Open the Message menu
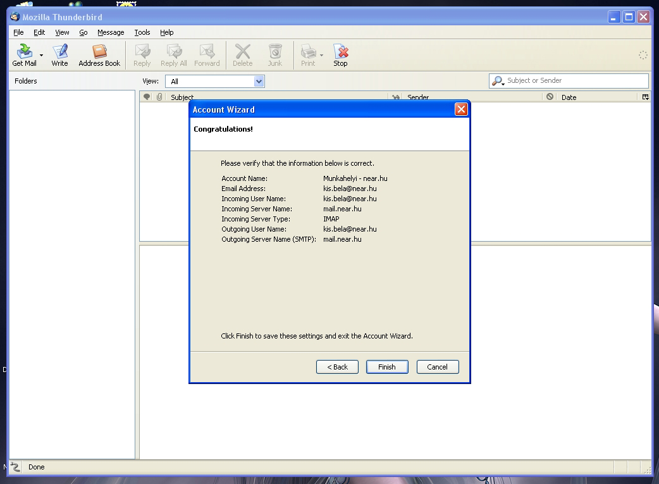Image resolution: width=659 pixels, height=484 pixels. click(x=111, y=32)
